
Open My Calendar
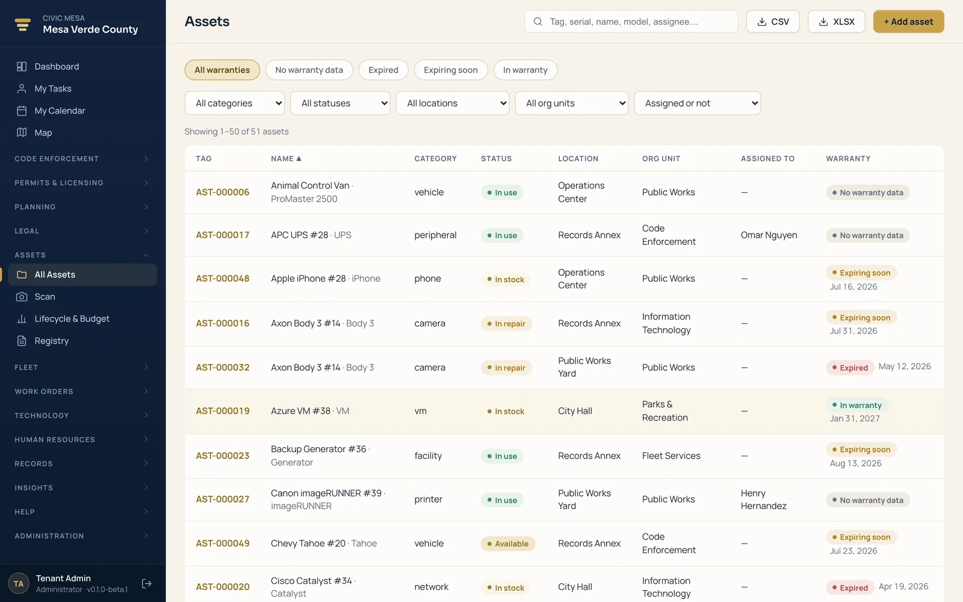[82, 111]
